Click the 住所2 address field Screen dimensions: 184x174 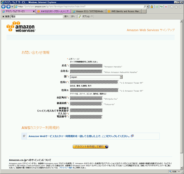click(94, 90)
